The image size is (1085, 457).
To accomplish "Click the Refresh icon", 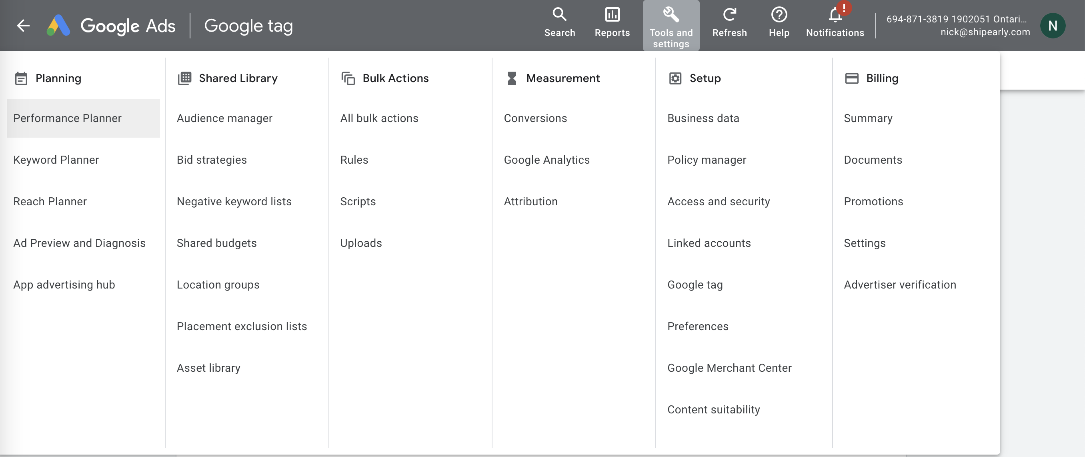I will pyautogui.click(x=729, y=15).
